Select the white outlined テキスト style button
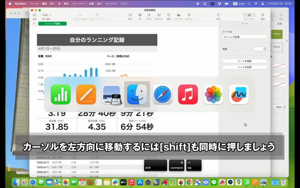300x188 pixels. coord(277,47)
